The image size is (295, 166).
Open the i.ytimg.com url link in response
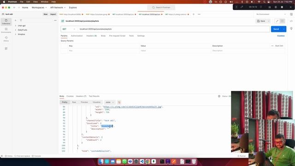[132, 107]
